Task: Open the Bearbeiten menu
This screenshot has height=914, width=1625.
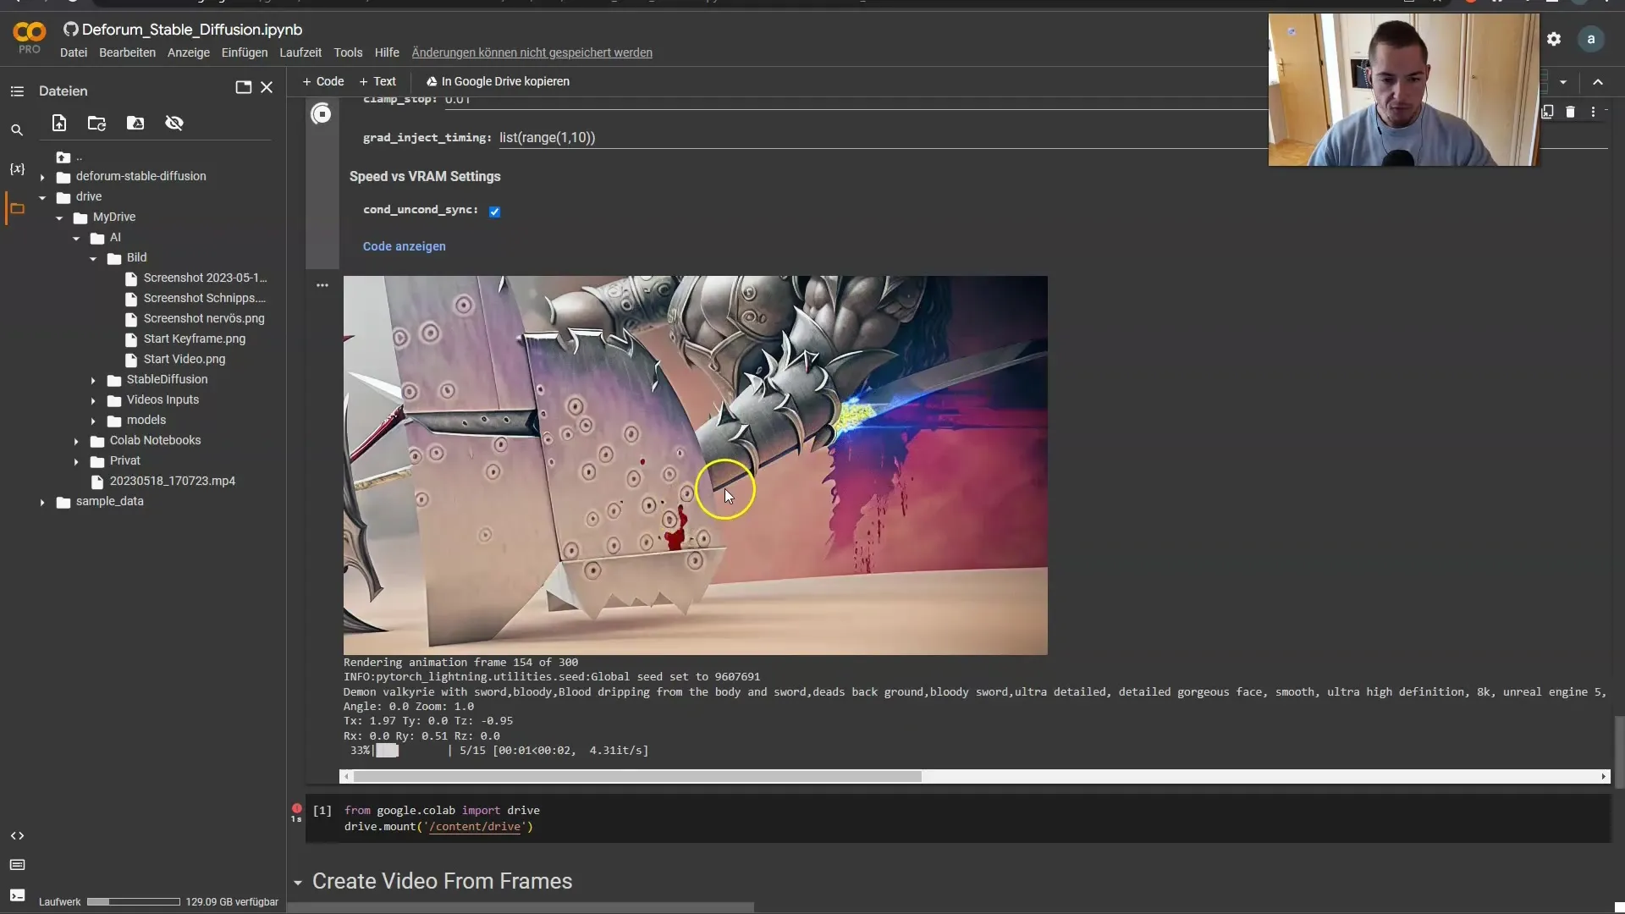Action: click(x=127, y=52)
